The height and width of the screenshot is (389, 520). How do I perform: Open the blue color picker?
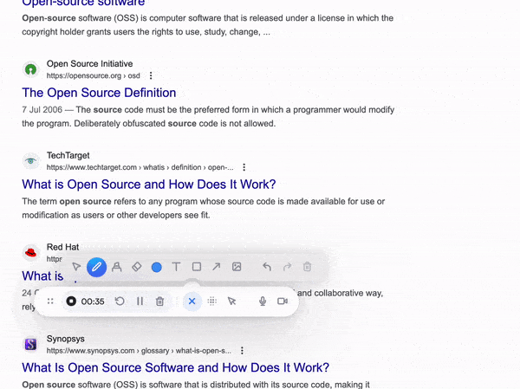coord(157,267)
